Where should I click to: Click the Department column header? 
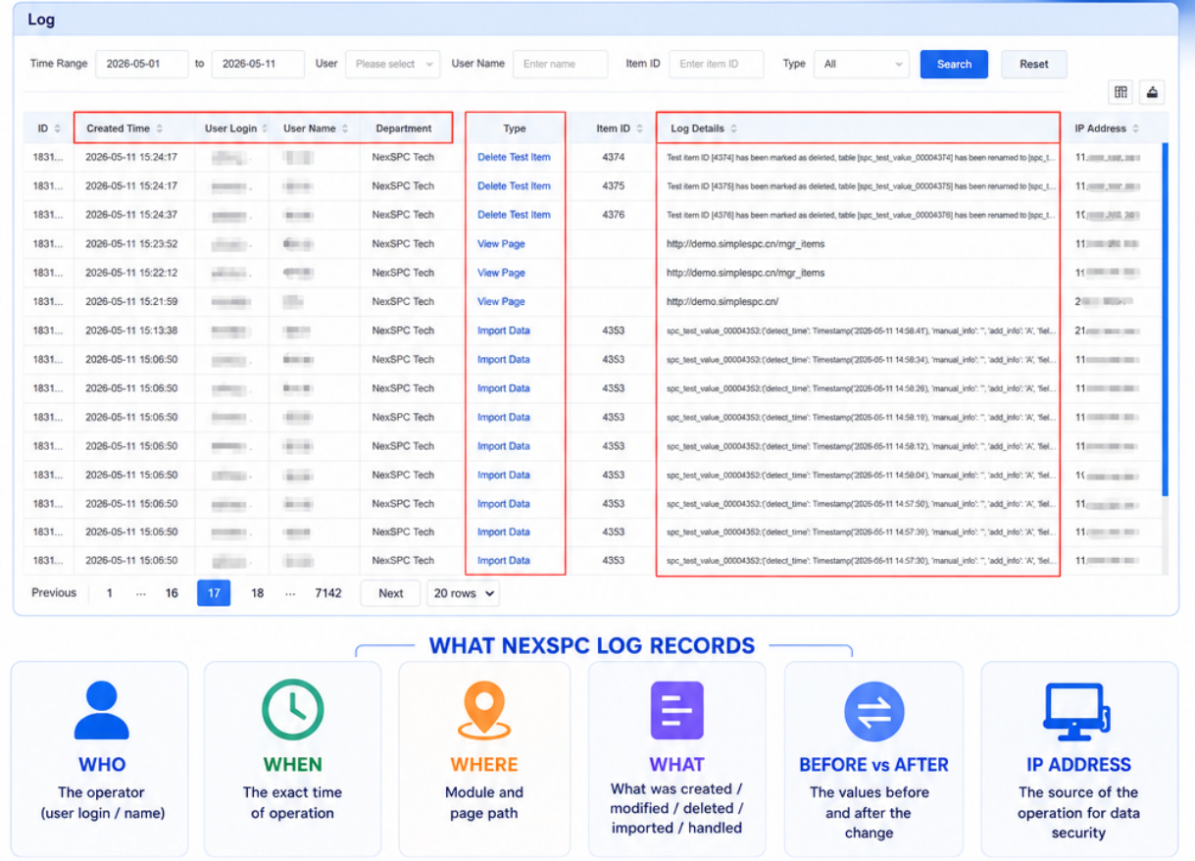[404, 128]
